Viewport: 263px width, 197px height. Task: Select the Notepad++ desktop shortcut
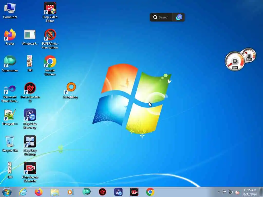[x=10, y=117]
